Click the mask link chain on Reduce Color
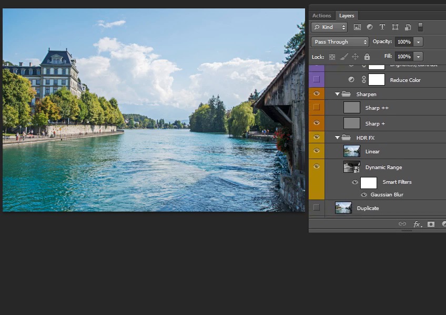446x315 pixels. (x=363, y=79)
